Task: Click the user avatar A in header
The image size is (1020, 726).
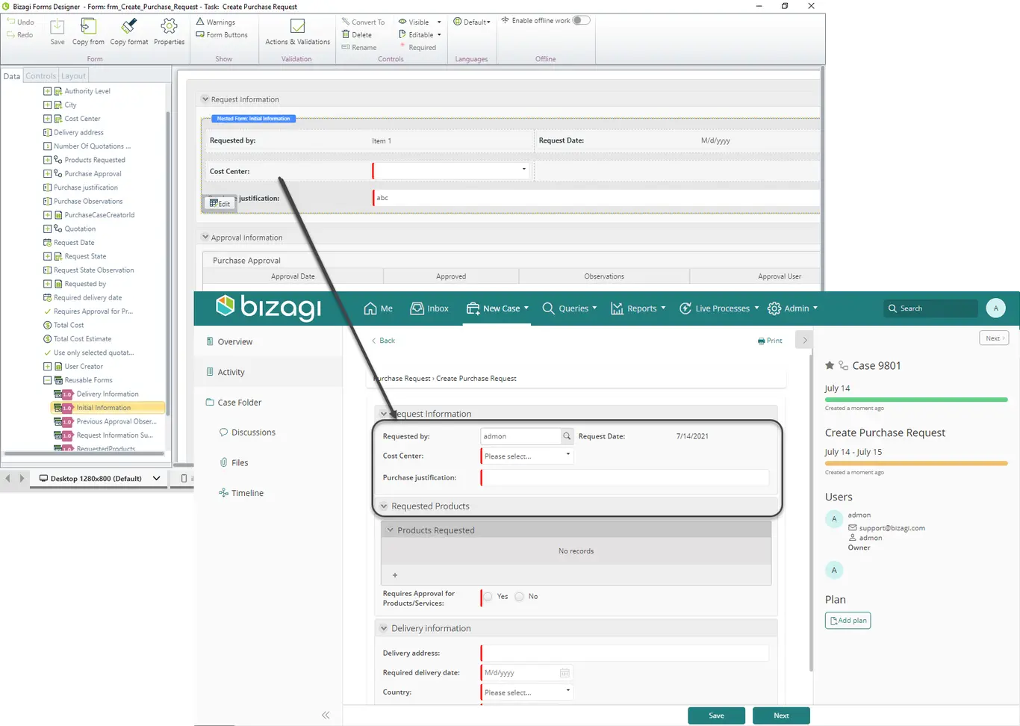Action: tap(995, 308)
